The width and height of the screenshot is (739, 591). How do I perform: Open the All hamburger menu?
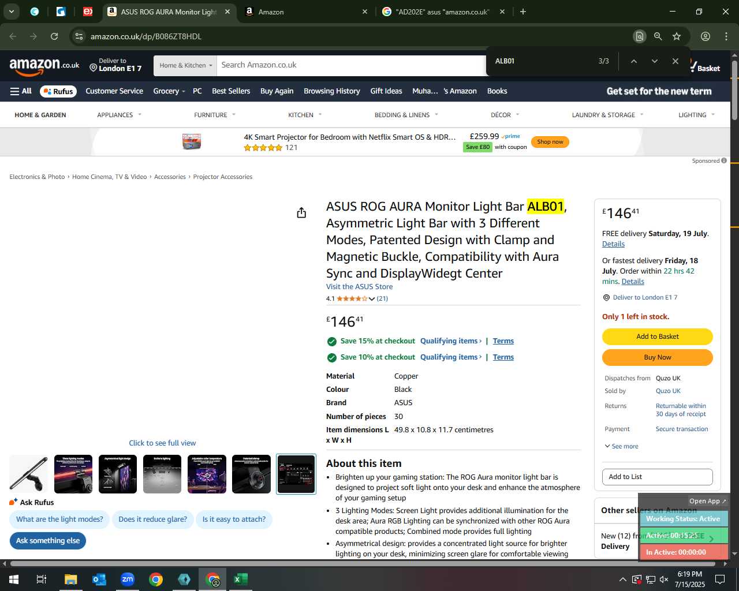21,91
